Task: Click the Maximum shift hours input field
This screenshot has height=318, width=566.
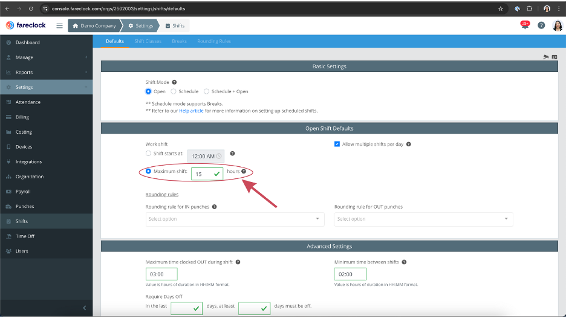Action: [x=207, y=174]
